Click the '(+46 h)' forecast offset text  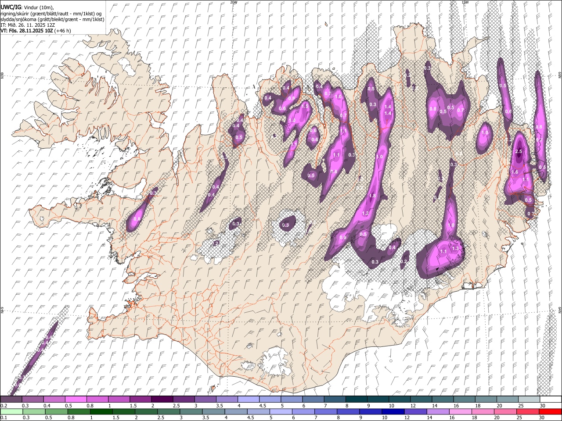pyautogui.click(x=62, y=31)
